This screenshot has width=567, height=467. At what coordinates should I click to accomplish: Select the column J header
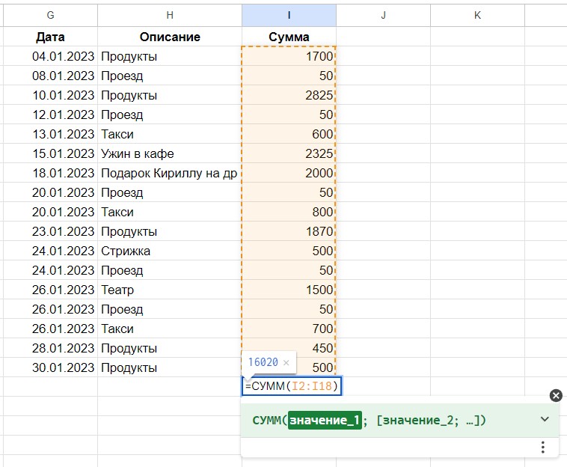click(x=383, y=15)
